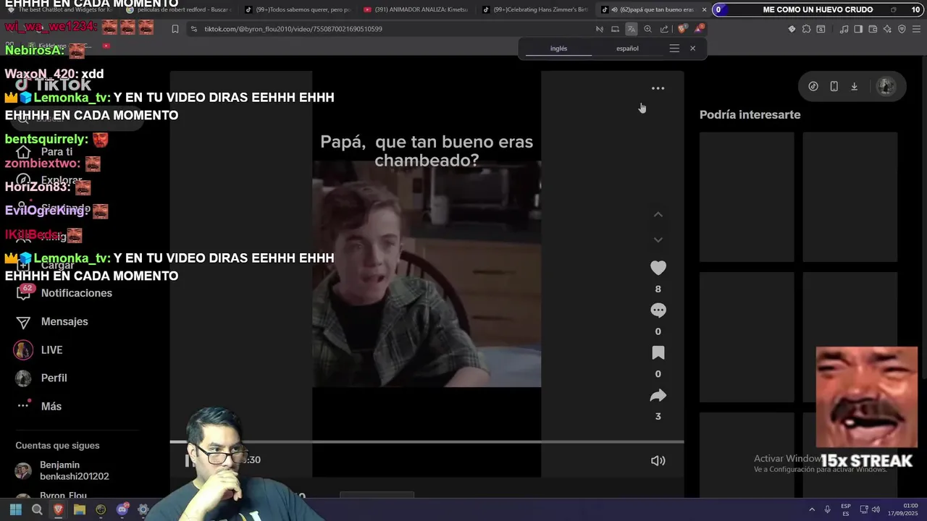The image size is (927, 521).
Task: Open Windows Start menu
Action: [x=16, y=509]
